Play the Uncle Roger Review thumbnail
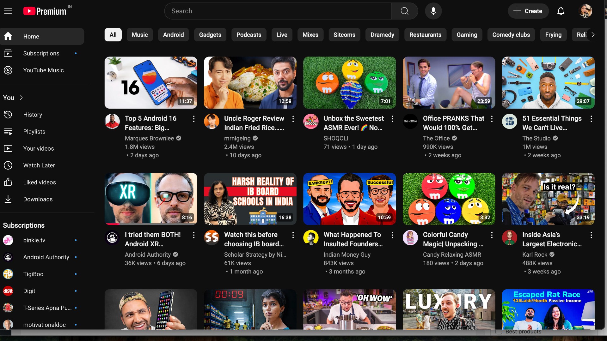 pos(250,83)
